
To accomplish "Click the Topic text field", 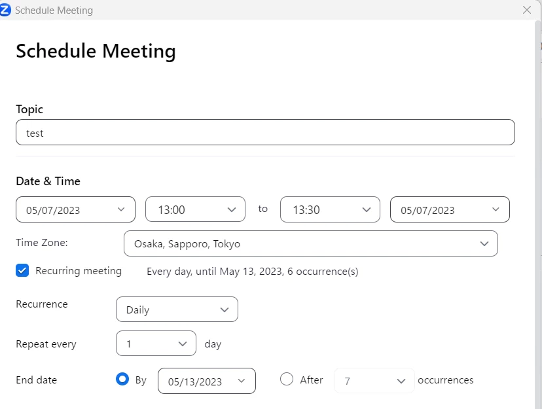I will pyautogui.click(x=265, y=132).
